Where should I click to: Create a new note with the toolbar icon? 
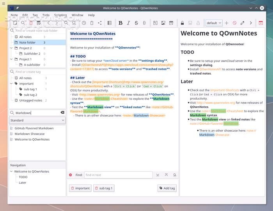tap(15, 23)
